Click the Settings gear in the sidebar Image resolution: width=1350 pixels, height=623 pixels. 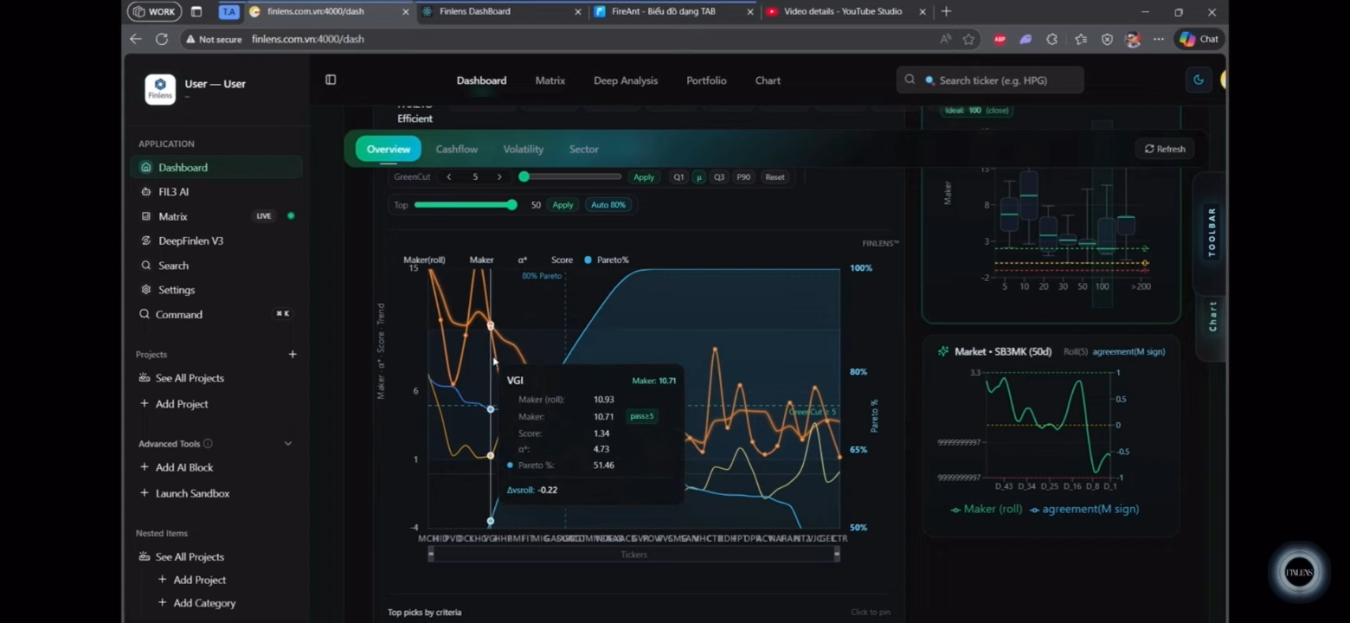tap(176, 290)
